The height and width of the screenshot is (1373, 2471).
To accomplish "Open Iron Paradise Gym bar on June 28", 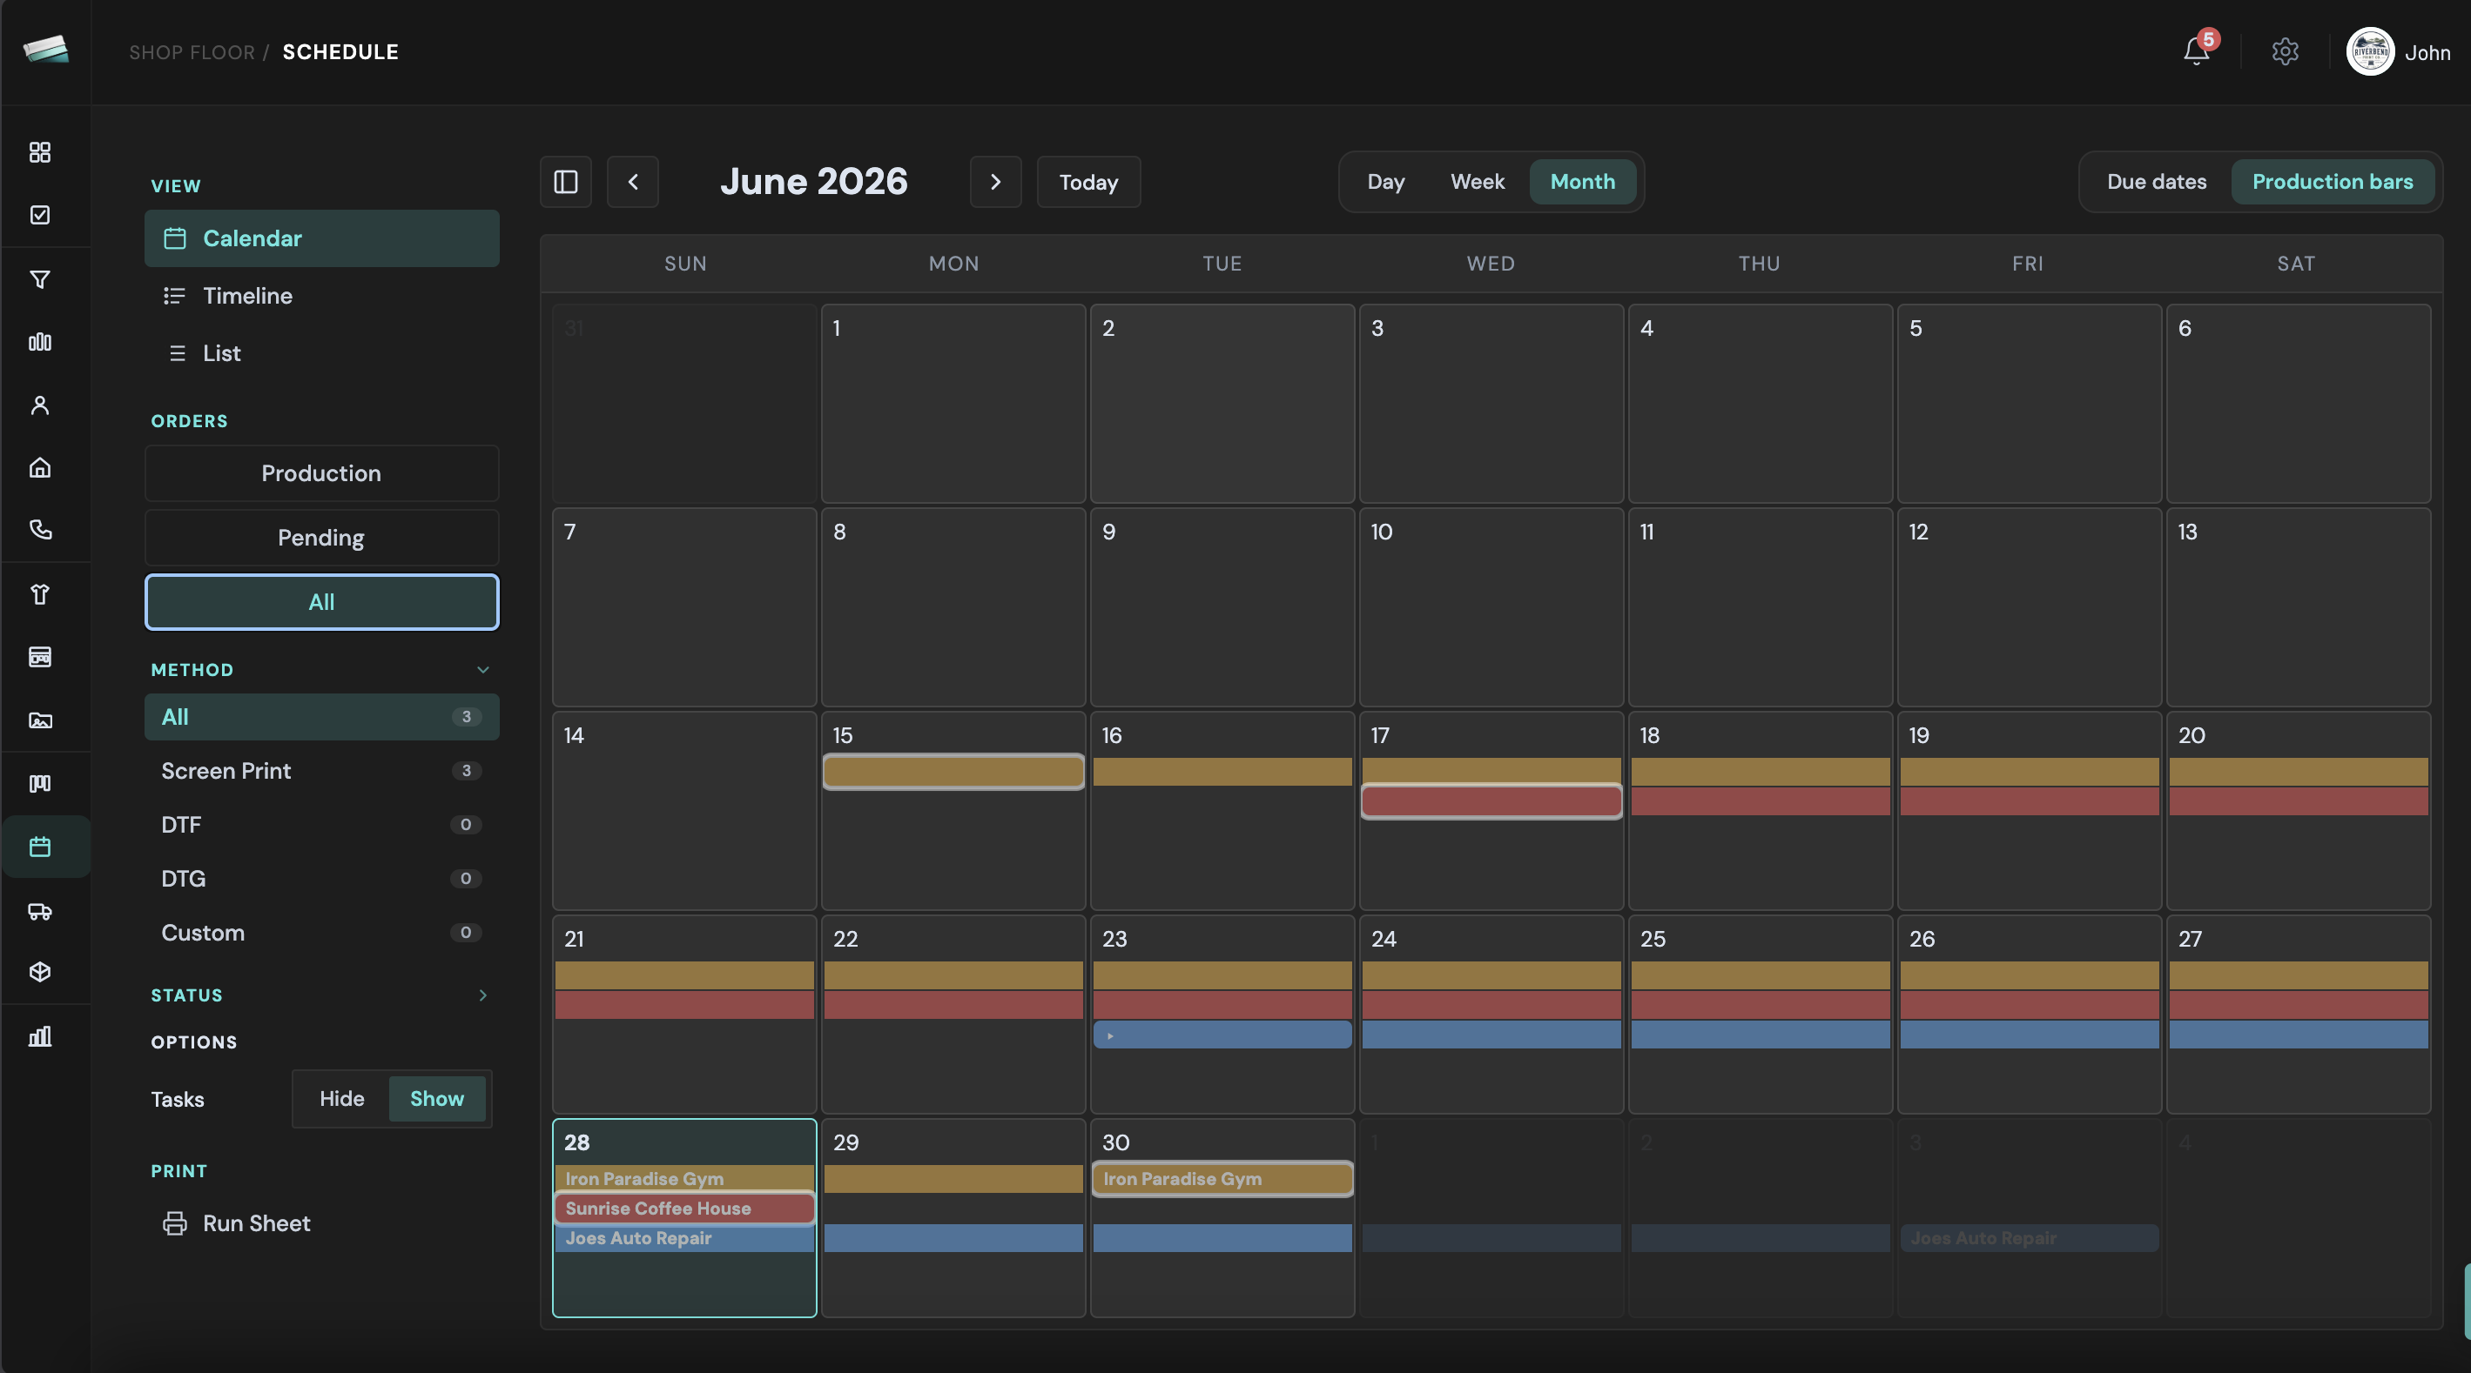I will click(684, 1178).
